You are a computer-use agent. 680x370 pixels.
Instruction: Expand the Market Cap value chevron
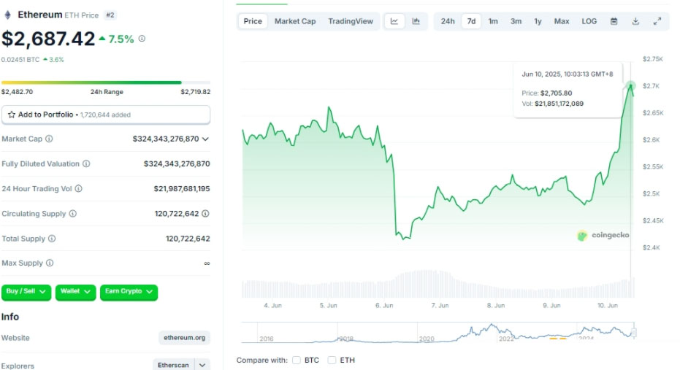click(x=206, y=139)
